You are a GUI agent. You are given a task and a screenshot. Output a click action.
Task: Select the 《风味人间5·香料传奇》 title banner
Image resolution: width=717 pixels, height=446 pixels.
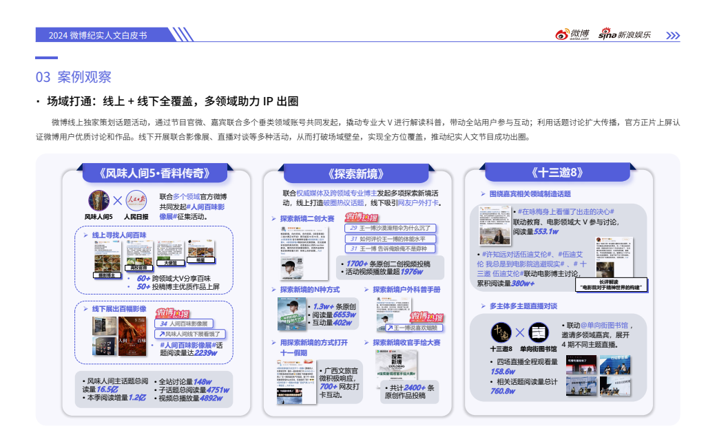point(154,173)
